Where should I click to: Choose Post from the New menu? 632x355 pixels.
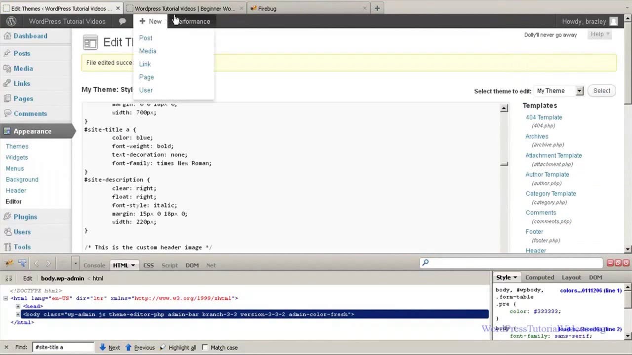(146, 38)
